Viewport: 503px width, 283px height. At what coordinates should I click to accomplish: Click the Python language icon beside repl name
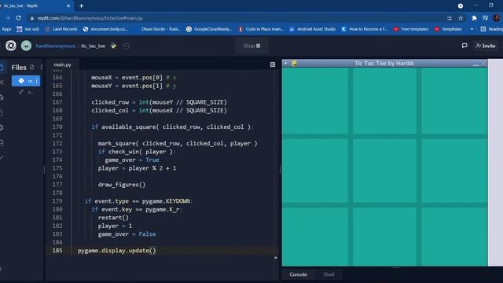113,46
